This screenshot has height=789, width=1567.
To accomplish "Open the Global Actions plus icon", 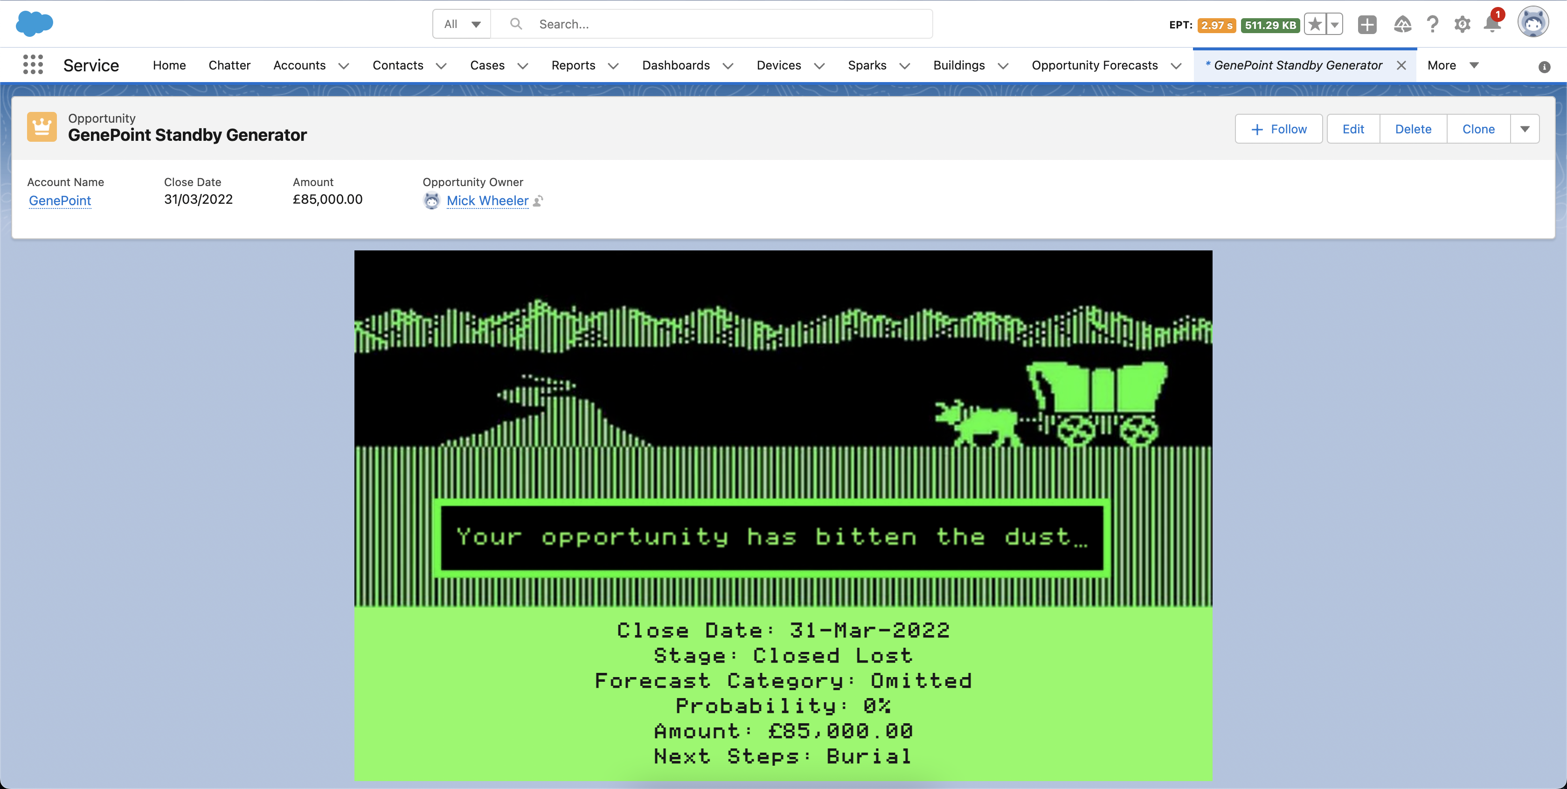I will [x=1367, y=24].
